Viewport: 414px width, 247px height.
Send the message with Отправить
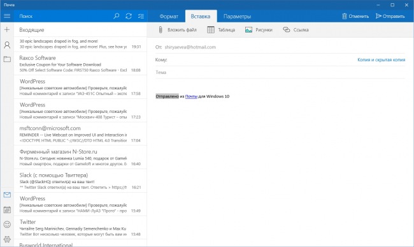pos(390,16)
